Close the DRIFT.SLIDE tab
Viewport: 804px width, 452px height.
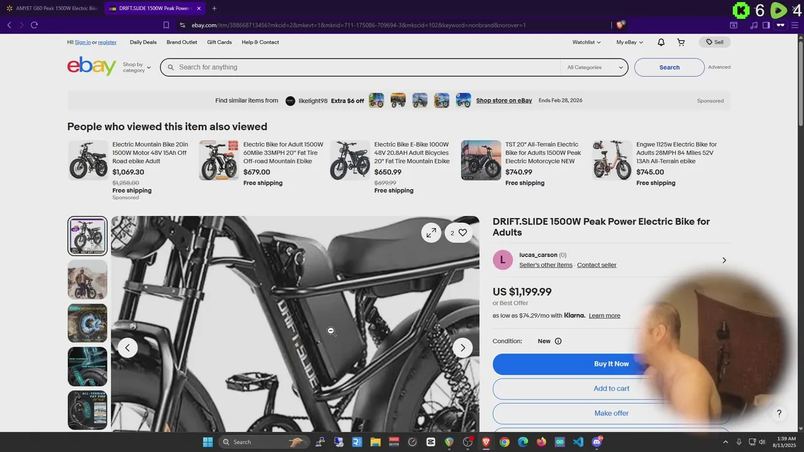click(199, 8)
